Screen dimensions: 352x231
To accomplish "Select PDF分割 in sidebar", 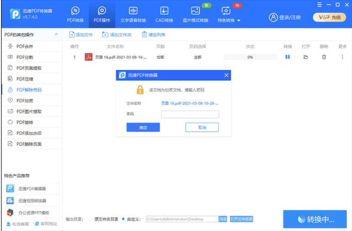I will point(32,57).
